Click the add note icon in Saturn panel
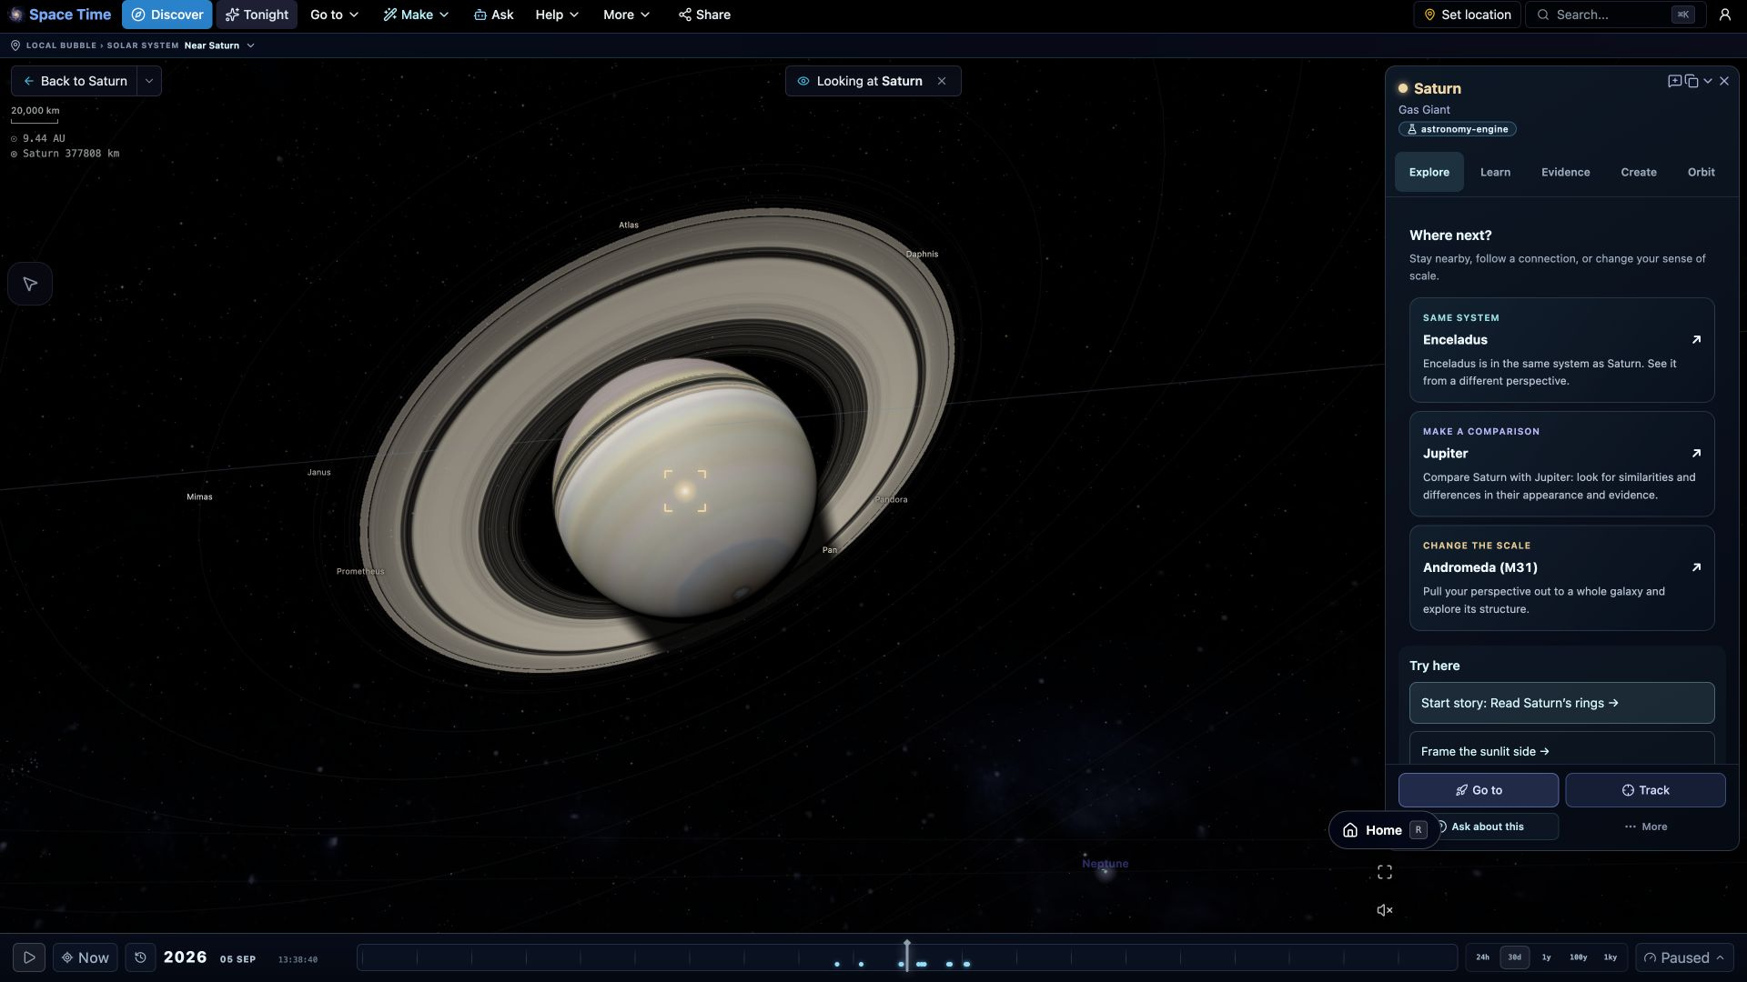The height and width of the screenshot is (982, 1747). pos(1674,81)
